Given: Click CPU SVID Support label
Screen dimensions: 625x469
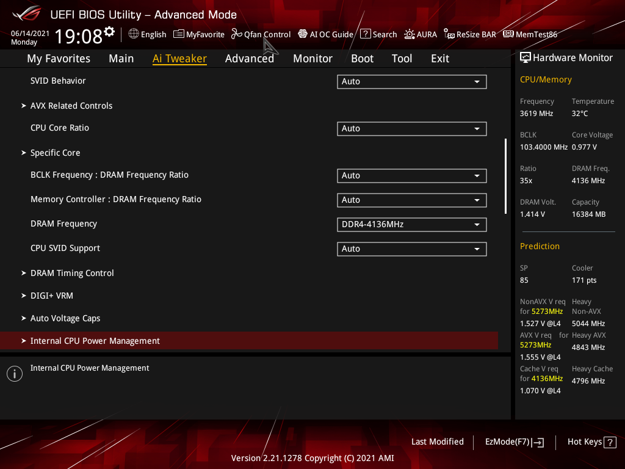Looking at the screenshot, I should pyautogui.click(x=65, y=248).
